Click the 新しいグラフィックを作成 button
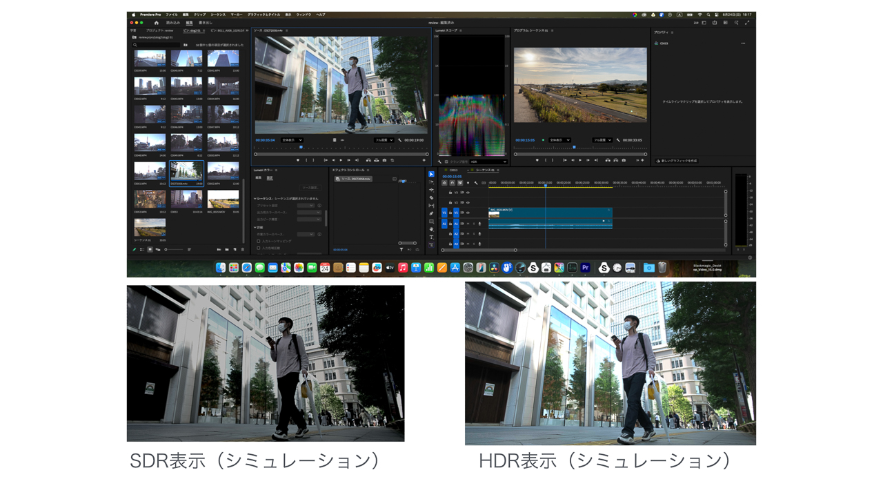Viewport: 883px width, 497px height. tap(677, 161)
